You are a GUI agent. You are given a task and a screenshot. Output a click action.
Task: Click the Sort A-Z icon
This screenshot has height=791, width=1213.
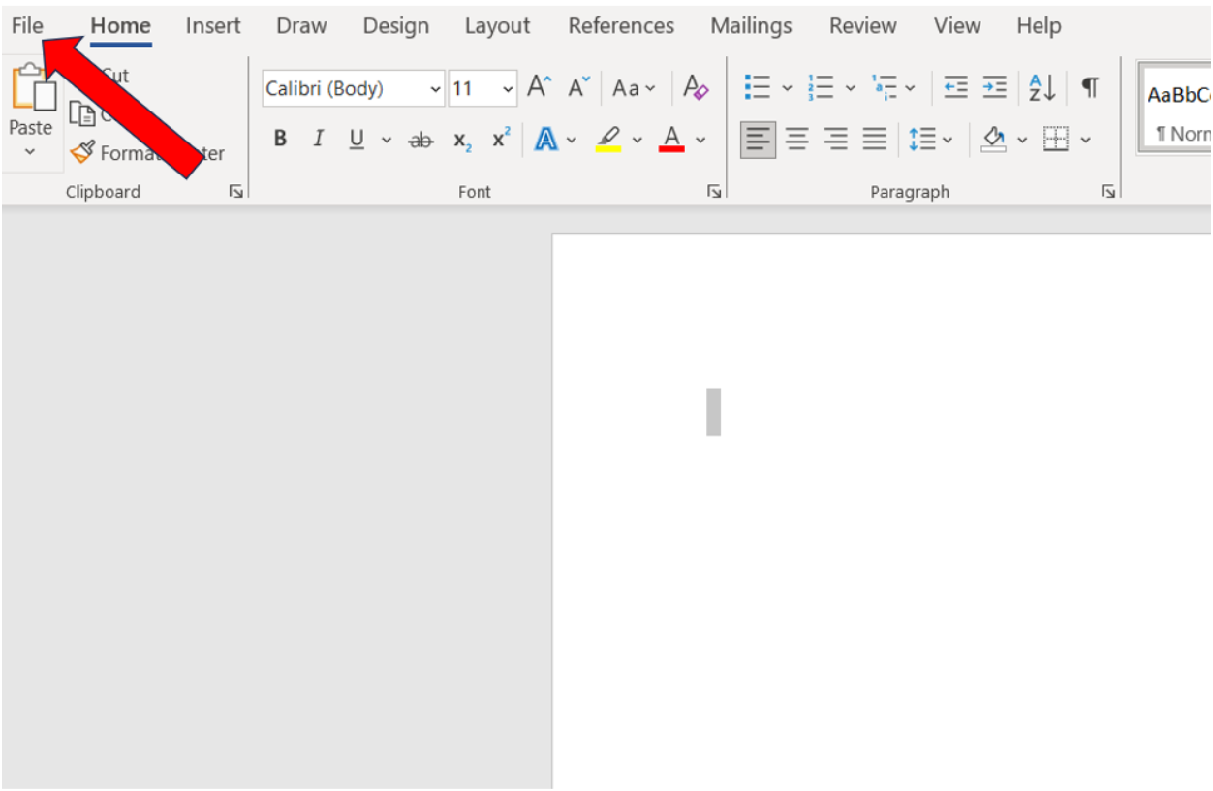pyautogui.click(x=1042, y=88)
